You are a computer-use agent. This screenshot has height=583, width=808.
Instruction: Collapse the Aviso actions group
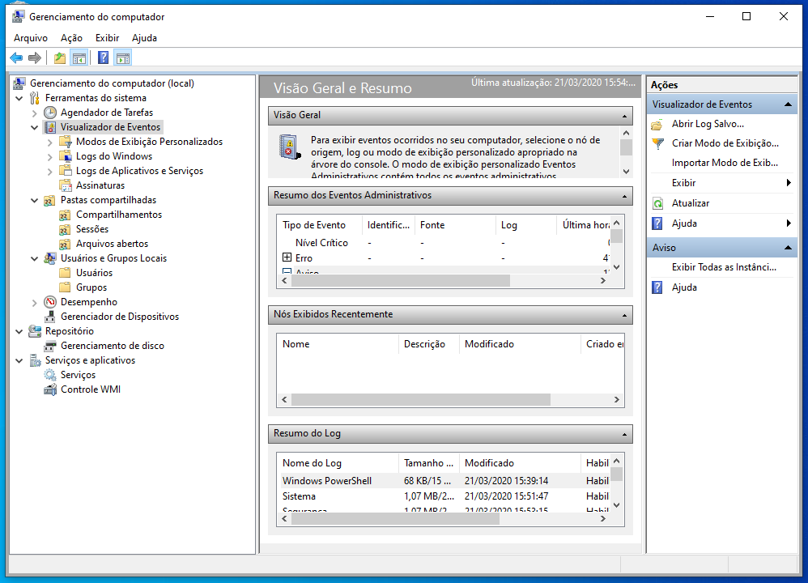pyautogui.click(x=788, y=248)
